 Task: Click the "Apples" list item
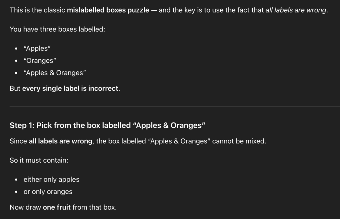click(37, 48)
